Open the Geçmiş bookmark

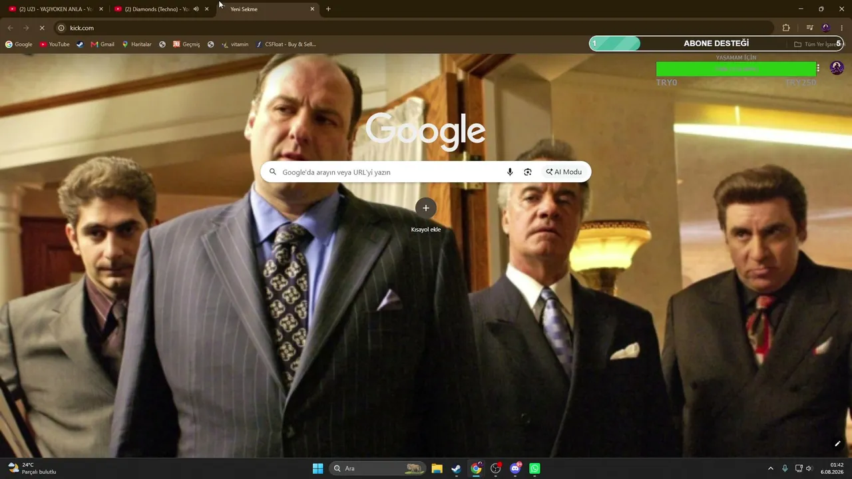[x=186, y=45]
